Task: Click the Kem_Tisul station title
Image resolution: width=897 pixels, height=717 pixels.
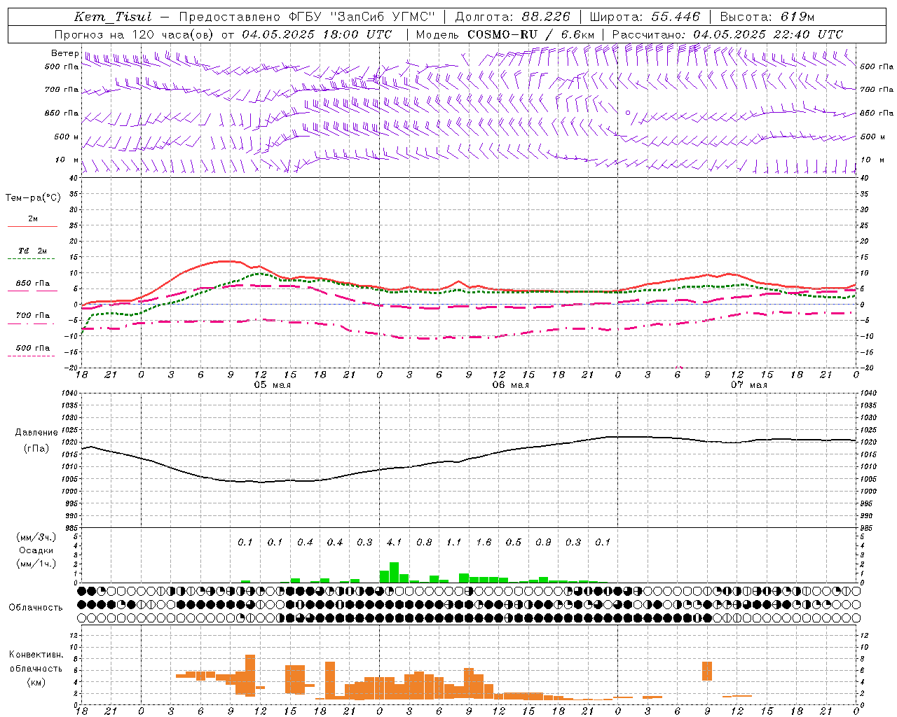Action: click(x=113, y=17)
